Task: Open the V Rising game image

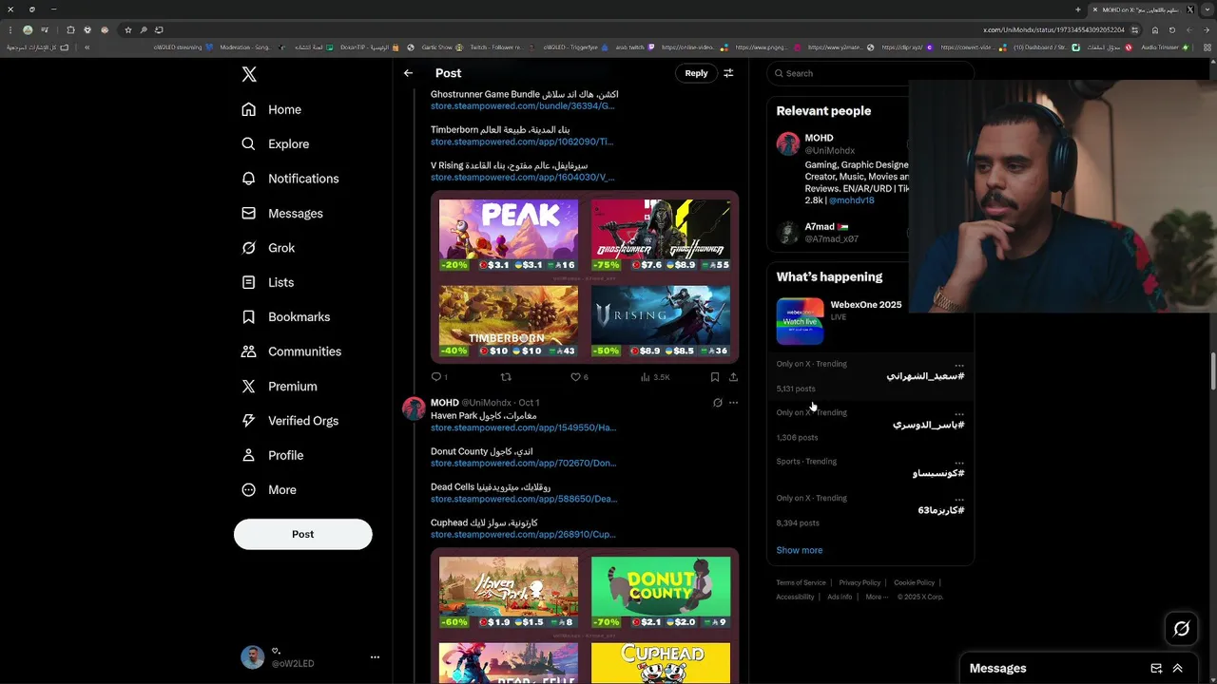Action: [x=661, y=321]
